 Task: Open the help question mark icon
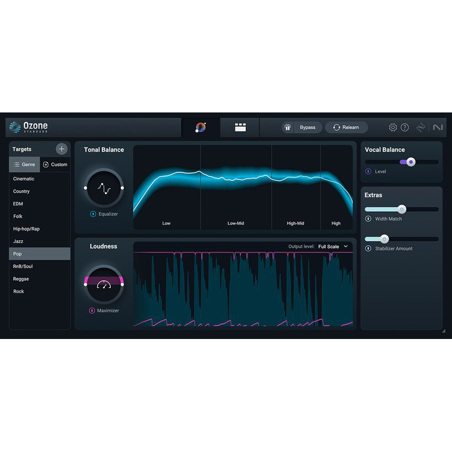point(405,127)
